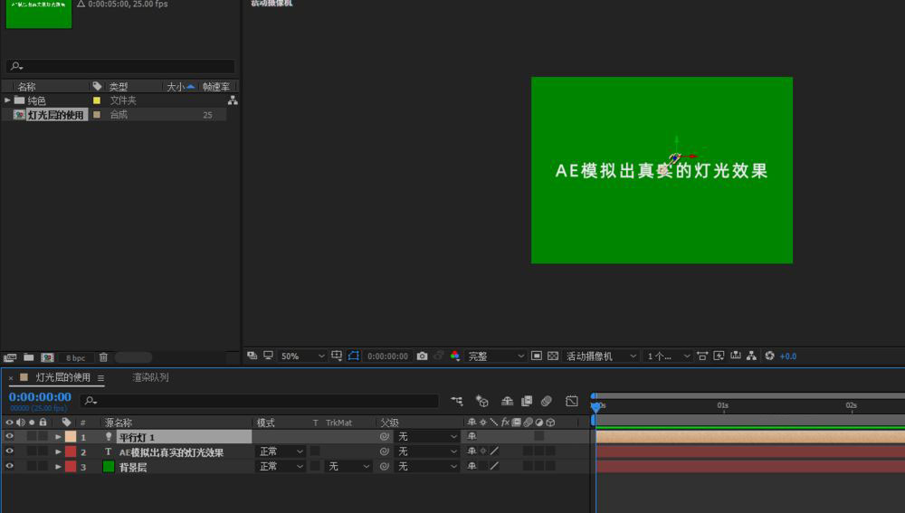905x513 pixels.
Task: Expand 平行灯 1 layer properties
Action: pyautogui.click(x=58, y=437)
